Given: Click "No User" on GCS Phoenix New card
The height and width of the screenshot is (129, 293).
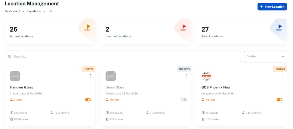Looking at the screenshot, I should click(x=210, y=100).
